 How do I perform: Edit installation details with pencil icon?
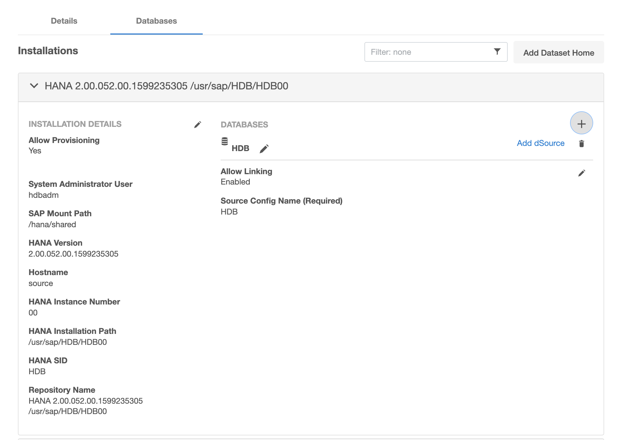(x=198, y=125)
